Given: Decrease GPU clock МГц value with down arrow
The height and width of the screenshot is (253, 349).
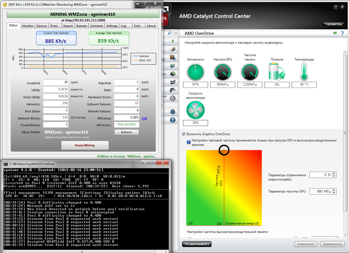Looking at the screenshot, I should point(334,193).
